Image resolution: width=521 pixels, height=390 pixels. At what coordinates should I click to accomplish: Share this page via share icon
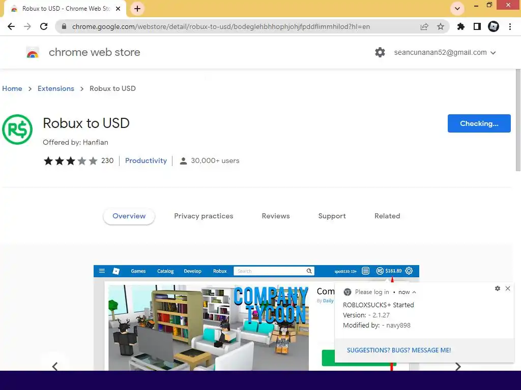(x=424, y=26)
